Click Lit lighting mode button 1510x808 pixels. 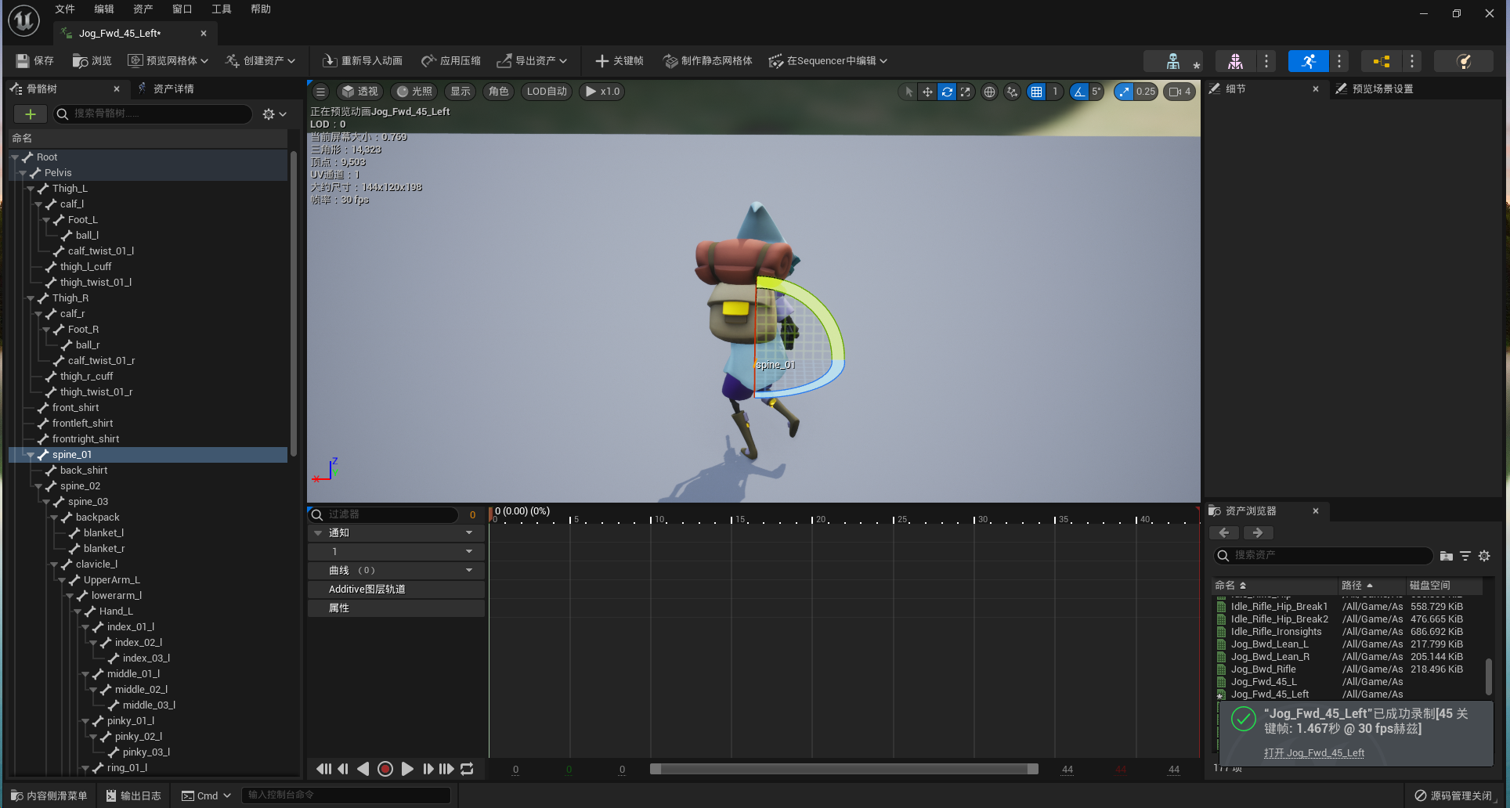tap(414, 92)
